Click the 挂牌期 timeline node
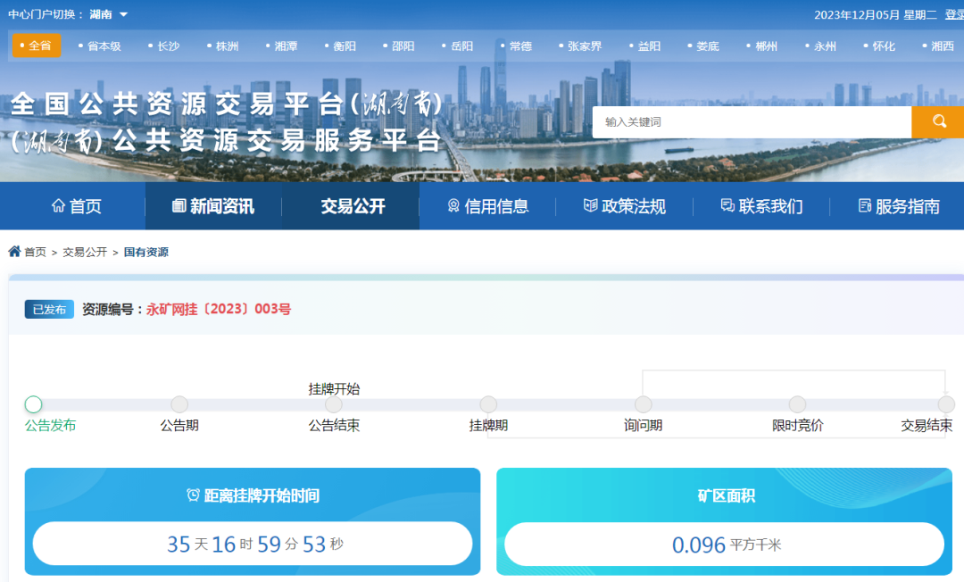Image resolution: width=964 pixels, height=582 pixels. coord(488,405)
